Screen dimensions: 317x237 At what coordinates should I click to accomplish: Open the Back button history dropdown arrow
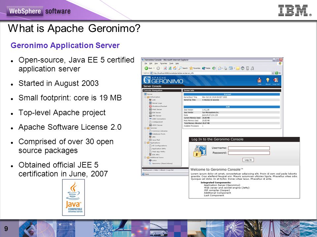(154, 68)
